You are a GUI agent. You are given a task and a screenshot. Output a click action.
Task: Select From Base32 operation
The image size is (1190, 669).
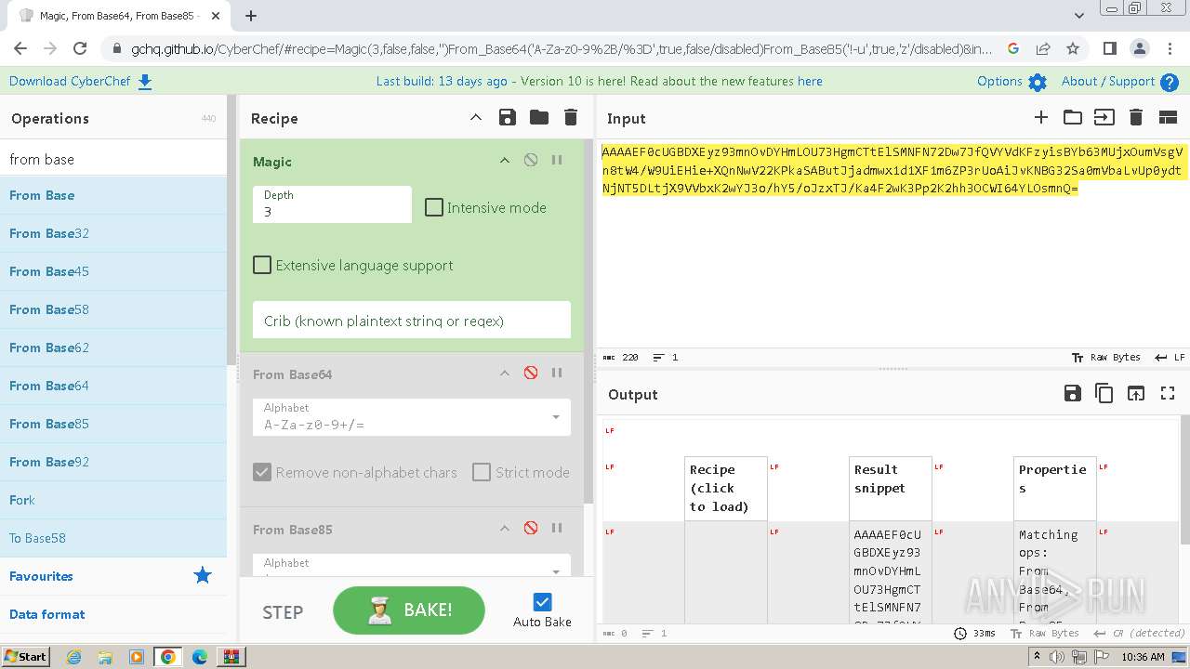point(113,233)
